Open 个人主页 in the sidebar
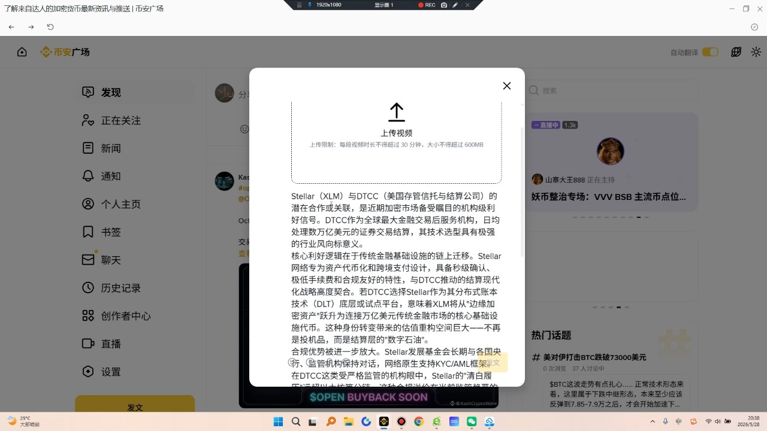Viewport: 767px width, 431px height. pyautogui.click(x=135, y=204)
